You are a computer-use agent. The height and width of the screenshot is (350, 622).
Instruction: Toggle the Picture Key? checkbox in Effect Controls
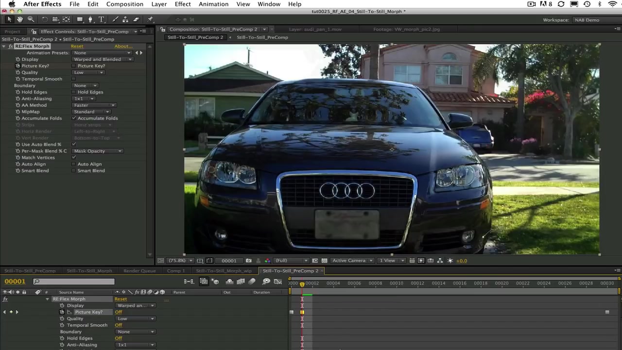pyautogui.click(x=74, y=66)
